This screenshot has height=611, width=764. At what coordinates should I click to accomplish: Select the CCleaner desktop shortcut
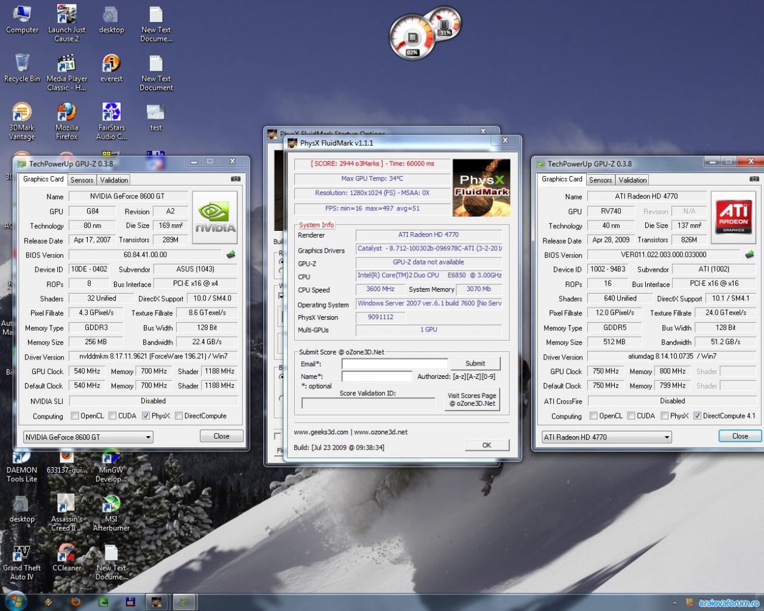pyautogui.click(x=66, y=557)
